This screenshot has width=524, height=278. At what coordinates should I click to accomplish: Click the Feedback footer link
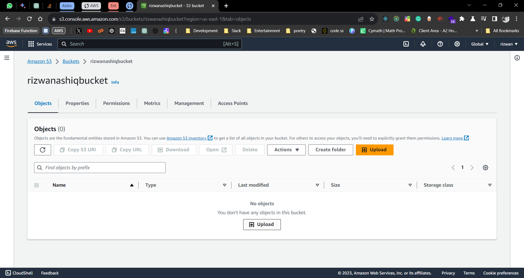coord(50,273)
